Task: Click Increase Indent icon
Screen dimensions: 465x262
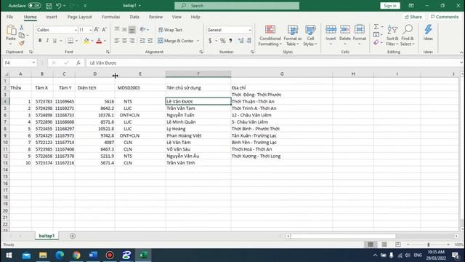Action: click(150, 41)
